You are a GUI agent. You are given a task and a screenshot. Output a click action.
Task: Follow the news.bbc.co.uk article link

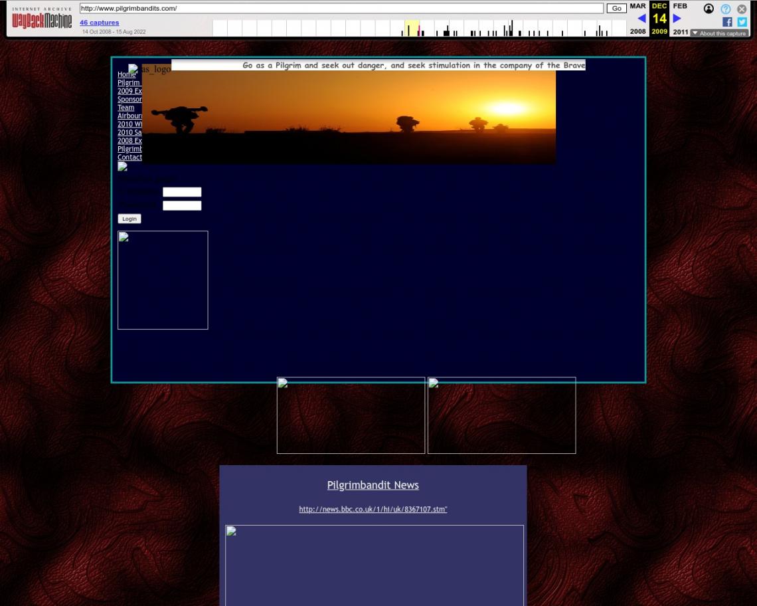373,510
